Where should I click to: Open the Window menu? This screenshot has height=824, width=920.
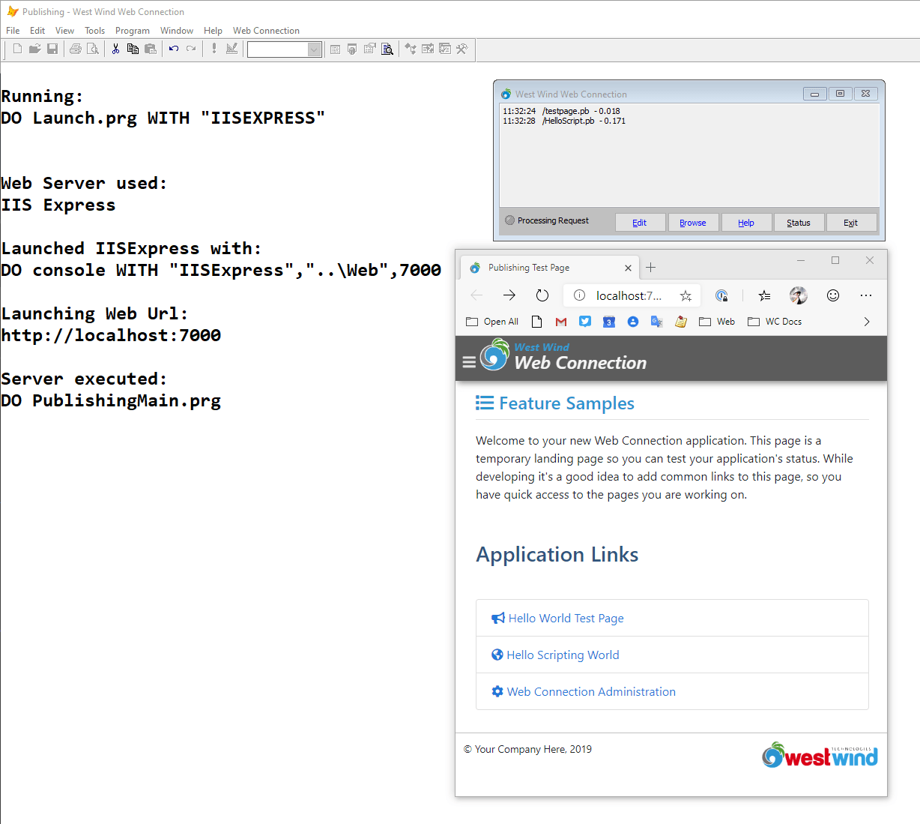(x=177, y=31)
